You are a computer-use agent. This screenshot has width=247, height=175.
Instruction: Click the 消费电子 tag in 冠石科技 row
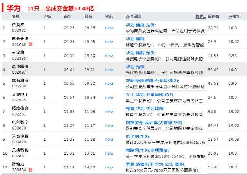[x=149, y=81]
